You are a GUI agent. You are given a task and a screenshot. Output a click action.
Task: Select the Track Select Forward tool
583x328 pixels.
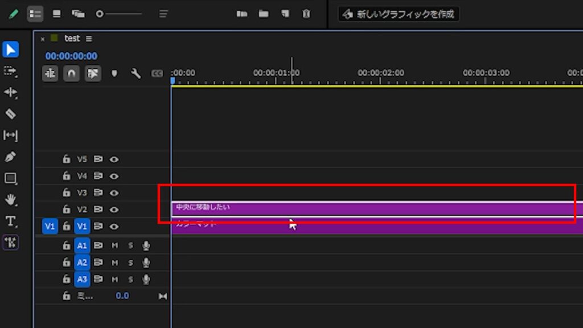10,71
